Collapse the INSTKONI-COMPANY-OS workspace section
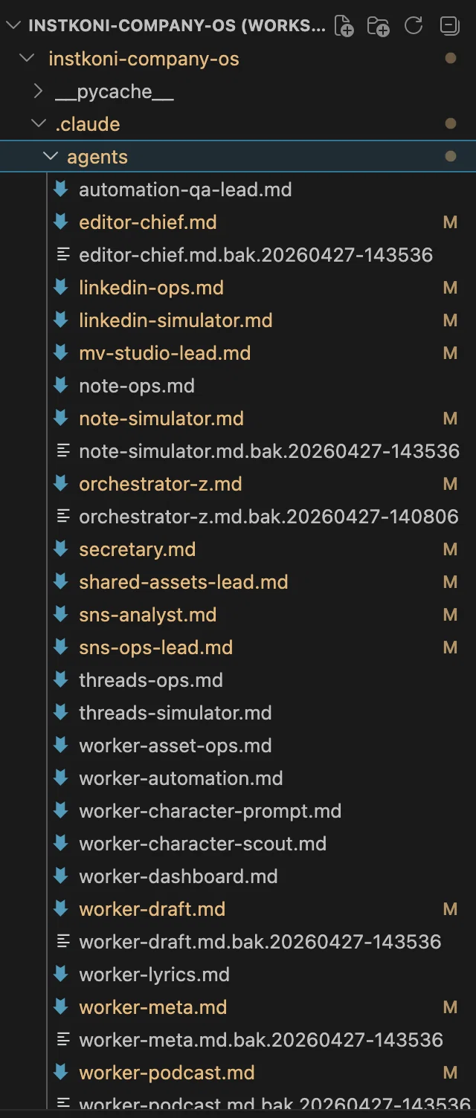Image resolution: width=476 pixels, height=1118 pixels. point(13,26)
